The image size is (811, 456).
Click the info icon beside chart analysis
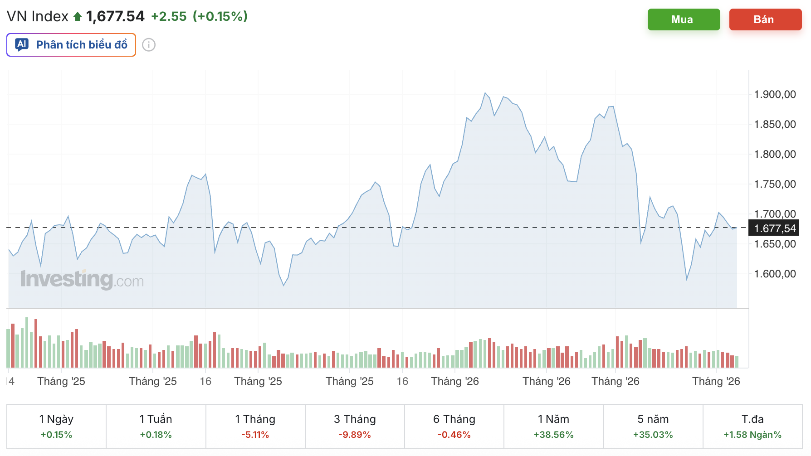click(x=149, y=45)
